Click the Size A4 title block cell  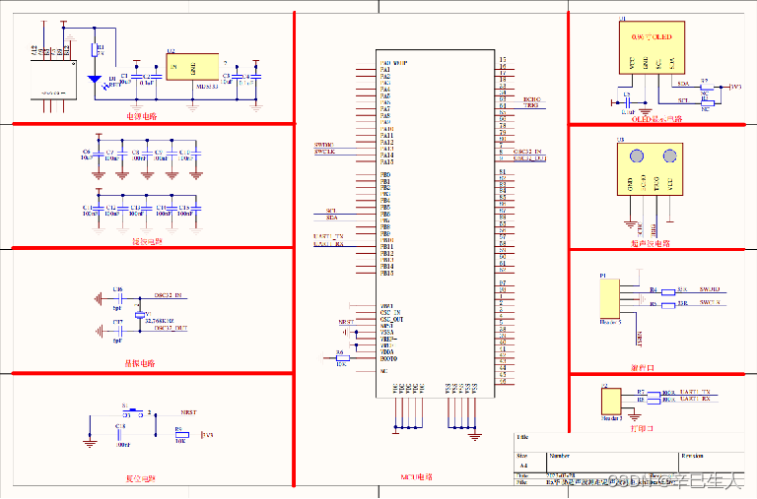(530, 461)
